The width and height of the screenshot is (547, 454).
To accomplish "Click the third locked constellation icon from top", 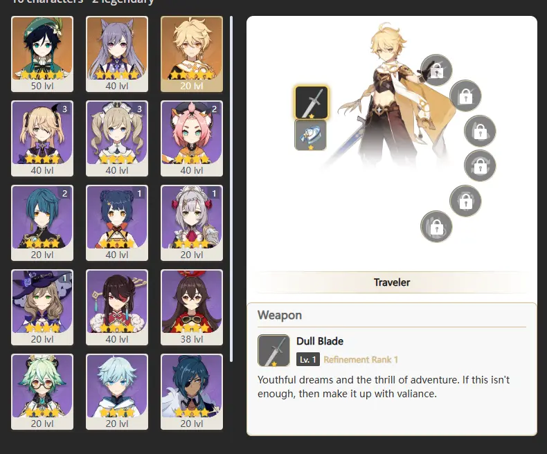I will (480, 131).
